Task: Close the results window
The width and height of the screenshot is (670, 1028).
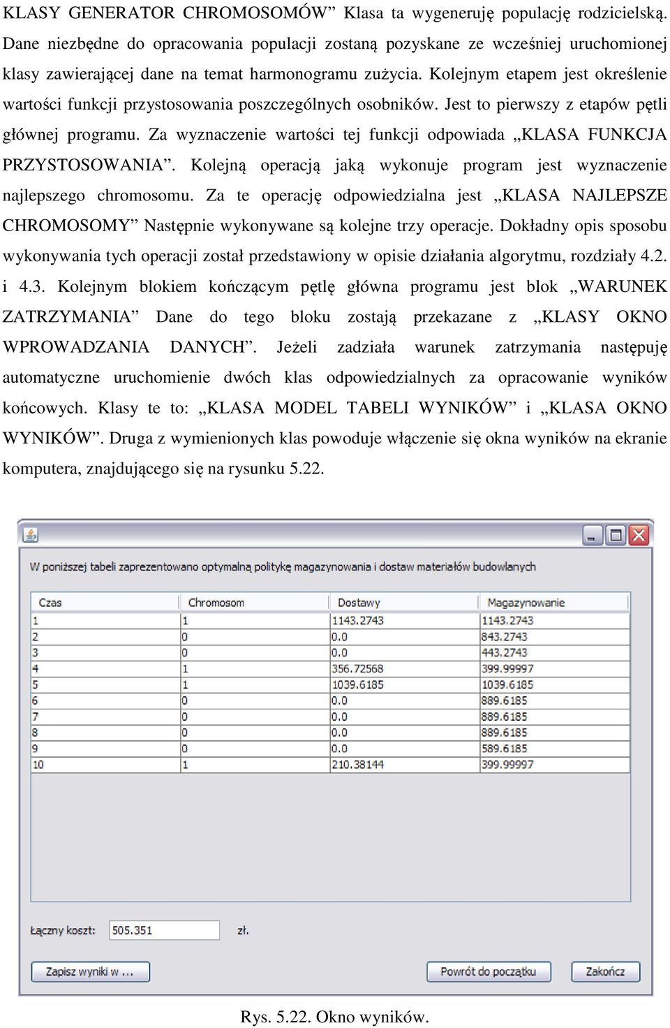Action: click(x=639, y=536)
